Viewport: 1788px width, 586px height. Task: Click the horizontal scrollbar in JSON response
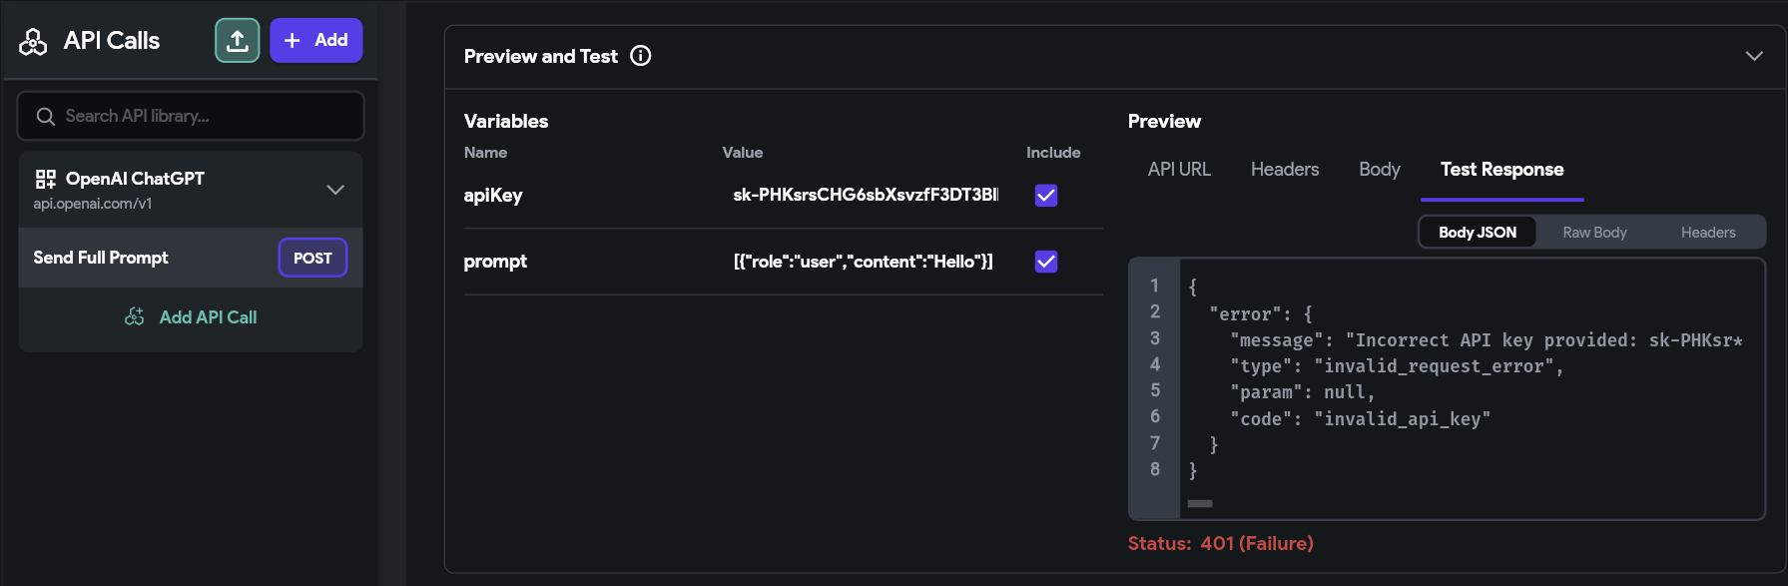click(1200, 504)
